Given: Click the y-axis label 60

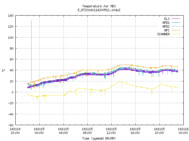Looking at the screenshot, I should pos(12,59).
